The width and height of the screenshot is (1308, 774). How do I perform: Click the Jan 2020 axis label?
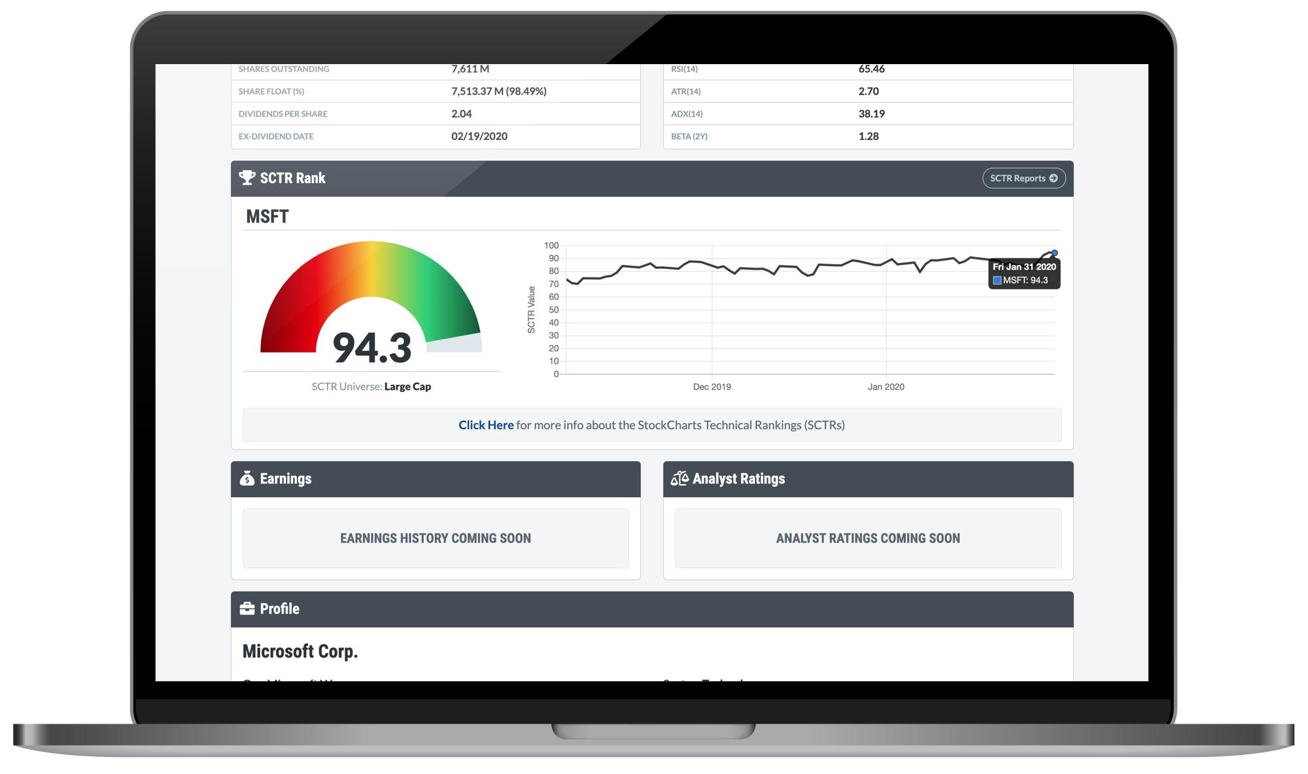tap(886, 387)
